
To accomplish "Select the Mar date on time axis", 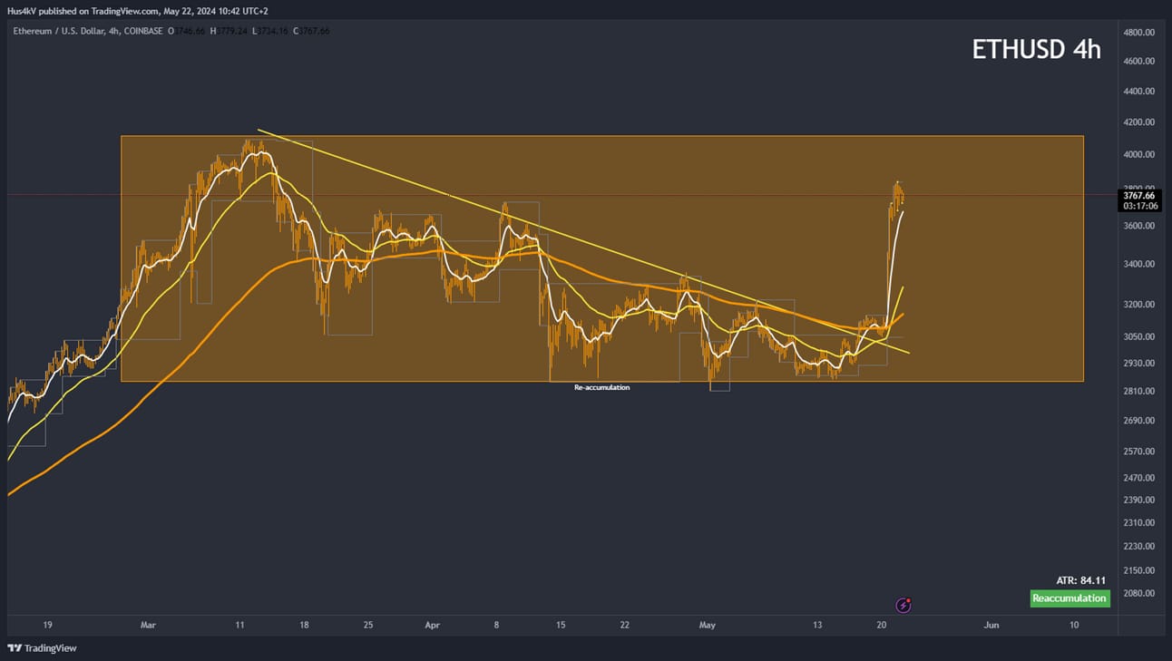I will (x=149, y=625).
